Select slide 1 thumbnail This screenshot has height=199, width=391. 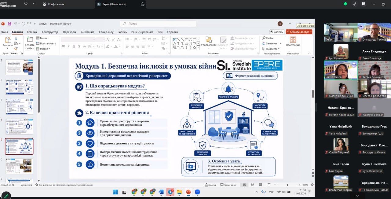click(19, 67)
